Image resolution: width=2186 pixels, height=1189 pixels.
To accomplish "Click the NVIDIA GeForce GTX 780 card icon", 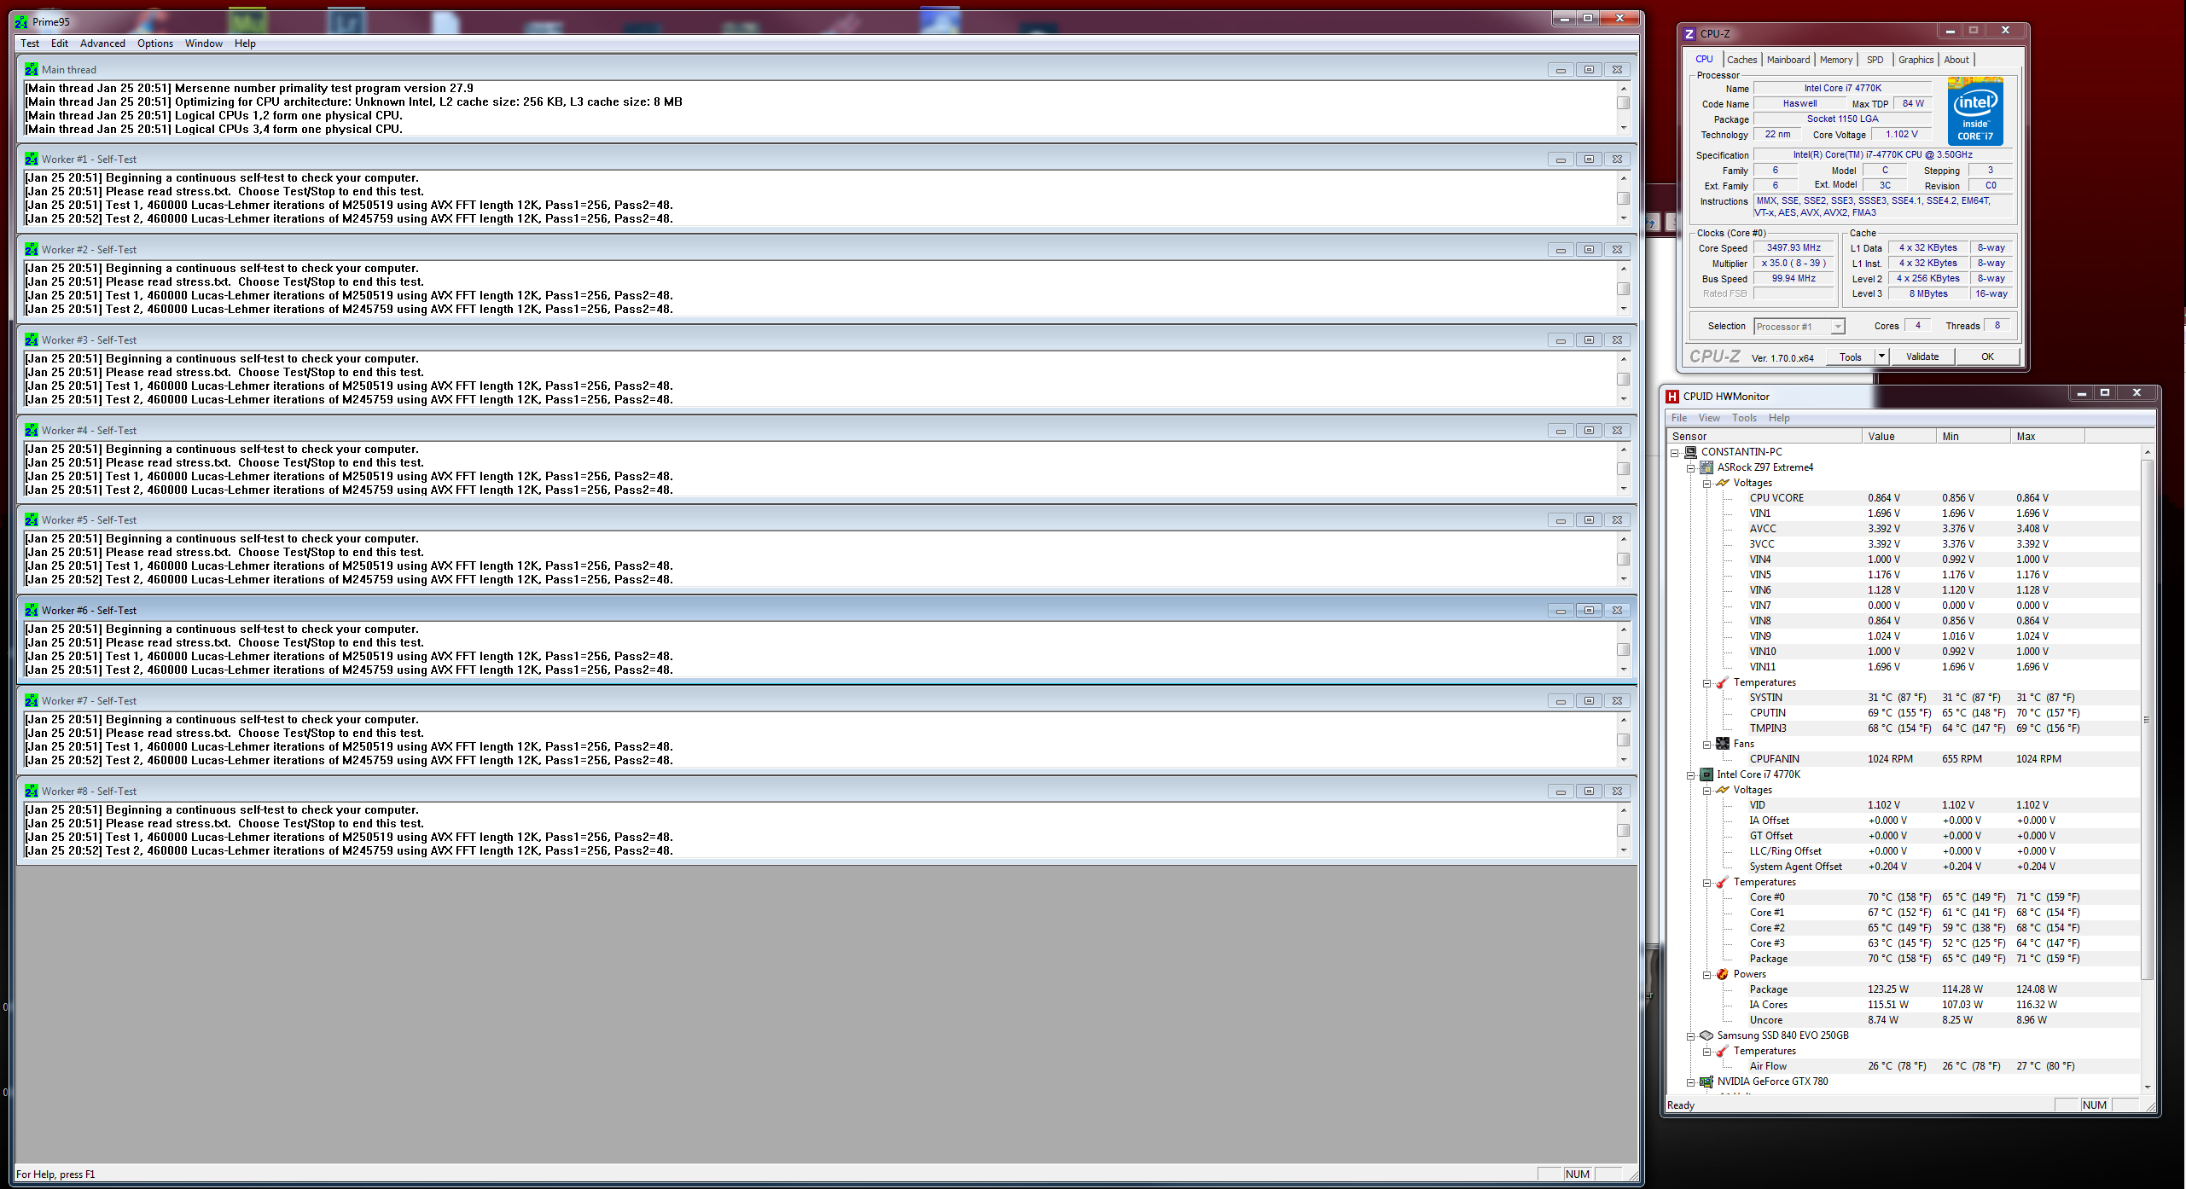I will click(x=1706, y=1082).
